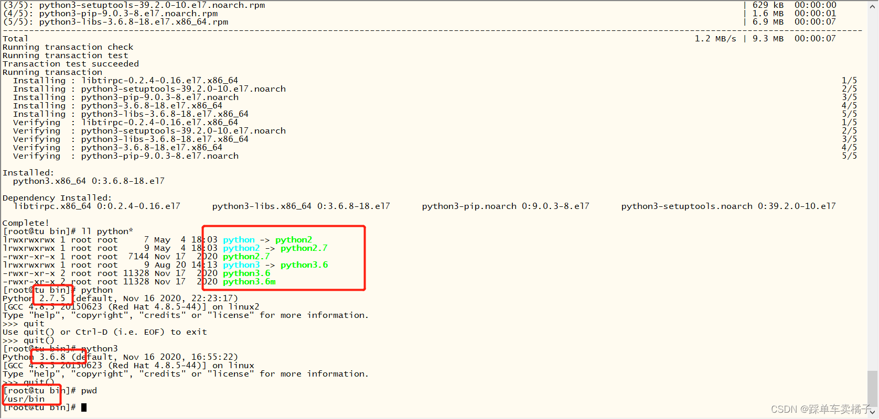Click the 'Dependency Installed:' heading

coord(57,198)
